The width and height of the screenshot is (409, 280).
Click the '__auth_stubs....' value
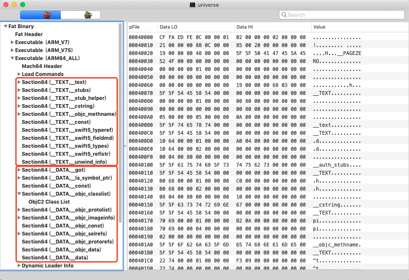337,165
